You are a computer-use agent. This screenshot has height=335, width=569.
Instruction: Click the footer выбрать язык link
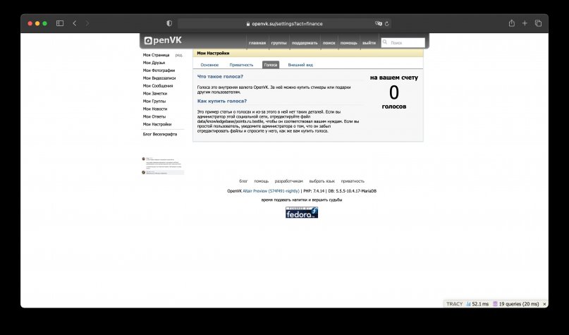click(322, 181)
